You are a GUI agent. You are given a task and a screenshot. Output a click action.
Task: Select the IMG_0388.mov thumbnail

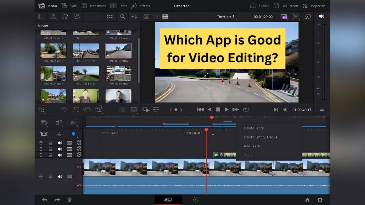point(86,73)
